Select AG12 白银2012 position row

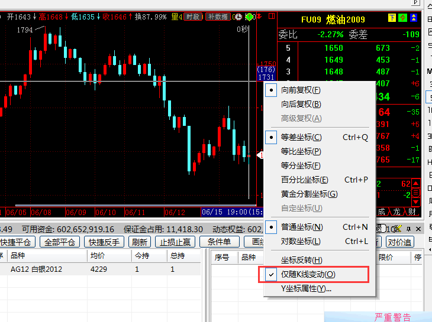point(100,269)
